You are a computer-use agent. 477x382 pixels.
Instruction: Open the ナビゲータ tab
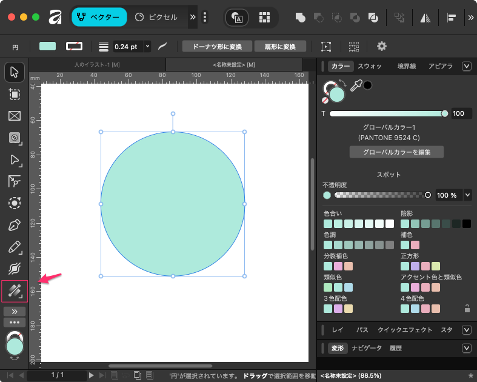[367, 348]
